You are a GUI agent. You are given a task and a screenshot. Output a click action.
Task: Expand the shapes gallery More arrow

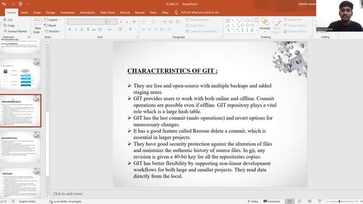pyautogui.click(x=257, y=30)
